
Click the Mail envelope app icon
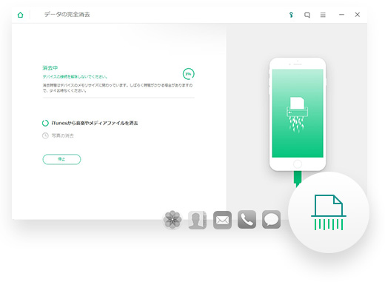pos(222,220)
